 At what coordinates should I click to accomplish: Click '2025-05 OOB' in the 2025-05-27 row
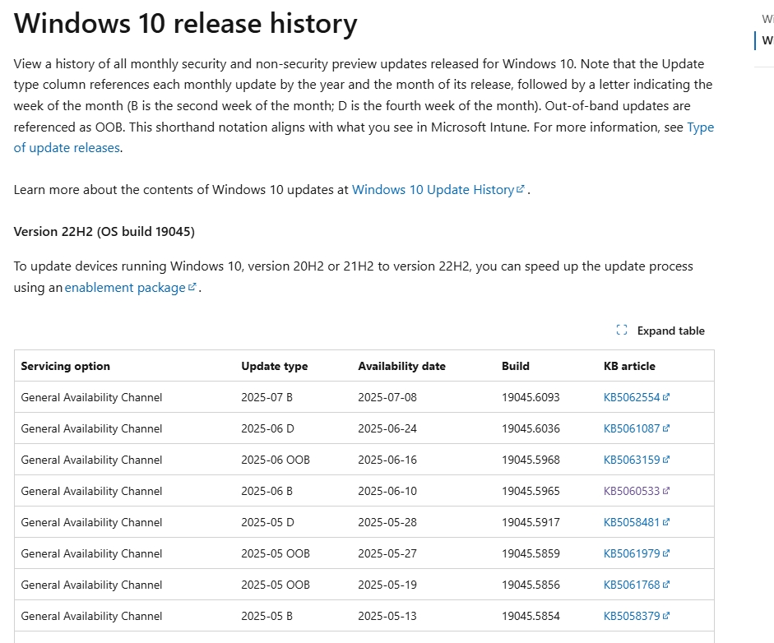click(276, 553)
